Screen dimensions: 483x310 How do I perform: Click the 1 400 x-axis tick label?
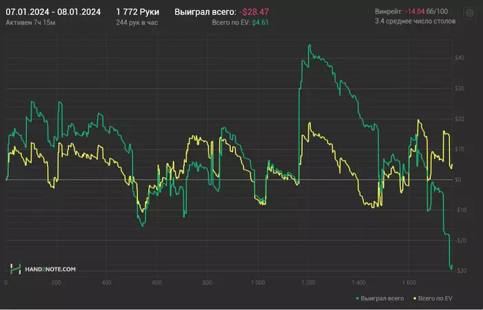pyautogui.click(x=359, y=282)
